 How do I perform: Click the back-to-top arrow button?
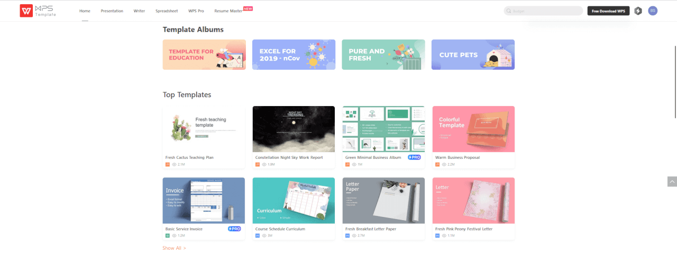pyautogui.click(x=672, y=181)
